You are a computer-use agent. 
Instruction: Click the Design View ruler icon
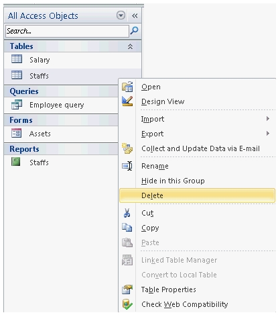pyautogui.click(x=127, y=101)
